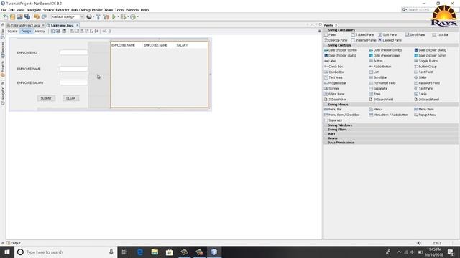Switch the editor to History view
This screenshot has width=460, height=258.
pos(40,31)
